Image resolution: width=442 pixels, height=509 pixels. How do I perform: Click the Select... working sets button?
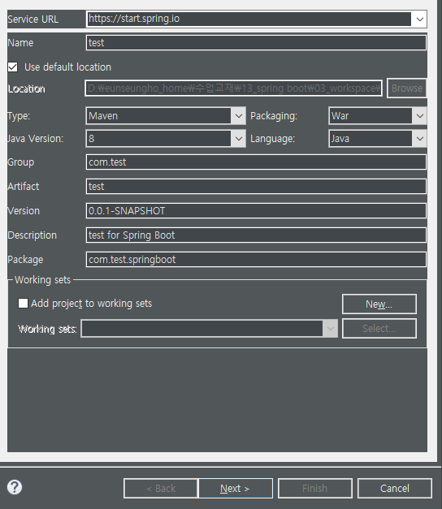[x=379, y=329]
